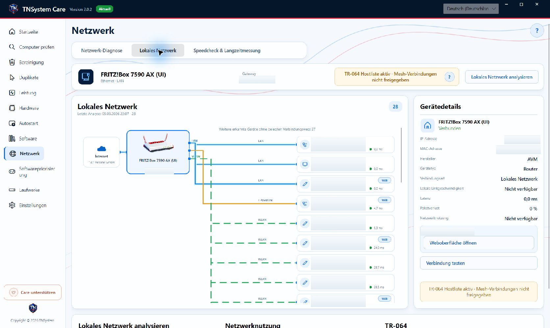Viewport: 550px width, 328px height.
Task: Switch to Lokales Netzwerk tab
Action: tap(158, 51)
